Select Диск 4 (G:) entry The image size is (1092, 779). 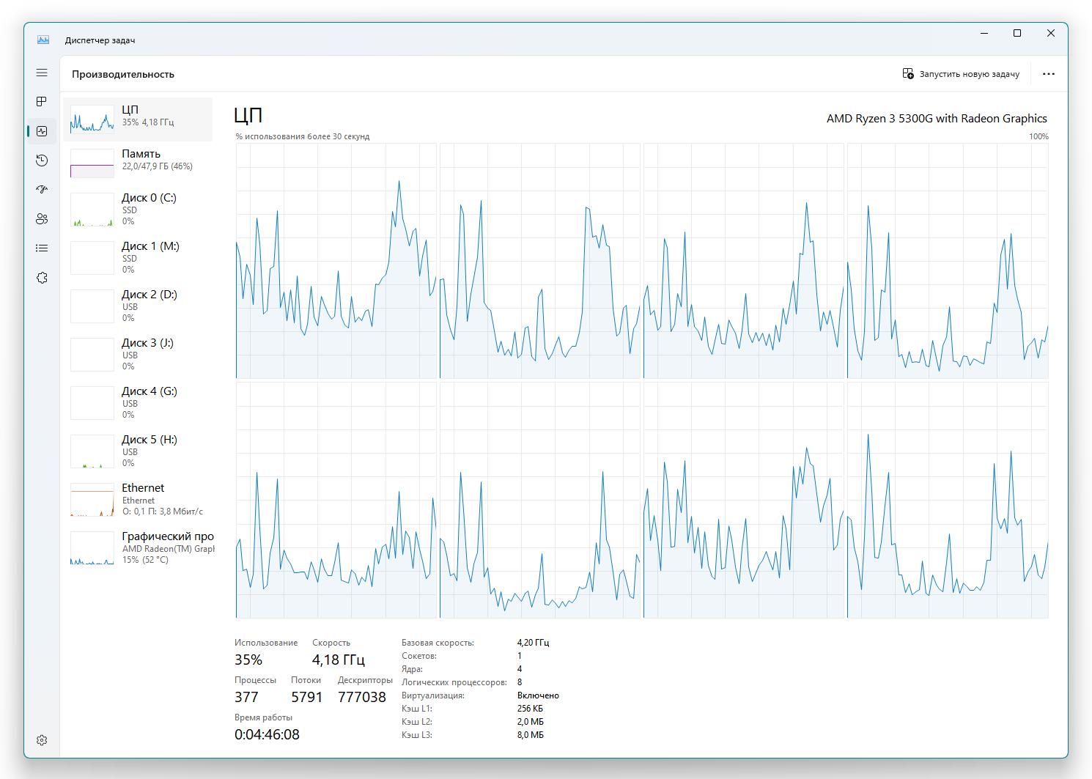pyautogui.click(x=138, y=402)
